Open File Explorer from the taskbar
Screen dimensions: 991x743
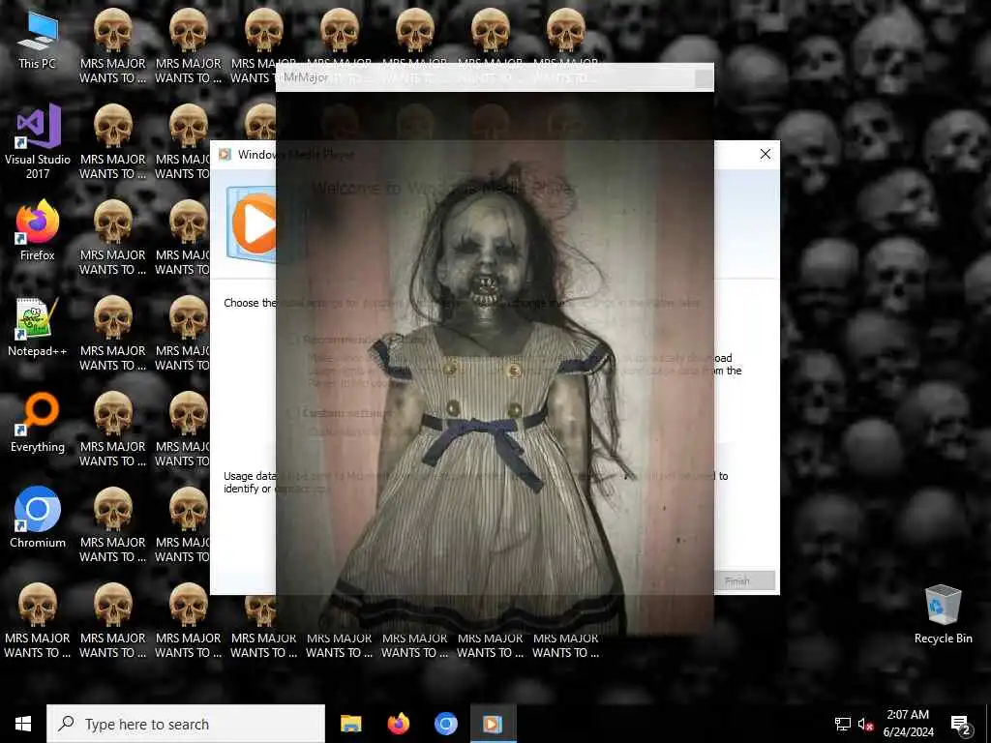(x=350, y=724)
